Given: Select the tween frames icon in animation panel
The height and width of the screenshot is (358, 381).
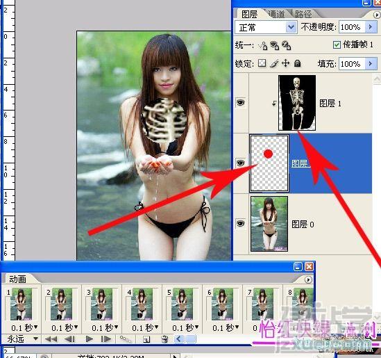Looking at the screenshot, I should coord(126,339).
